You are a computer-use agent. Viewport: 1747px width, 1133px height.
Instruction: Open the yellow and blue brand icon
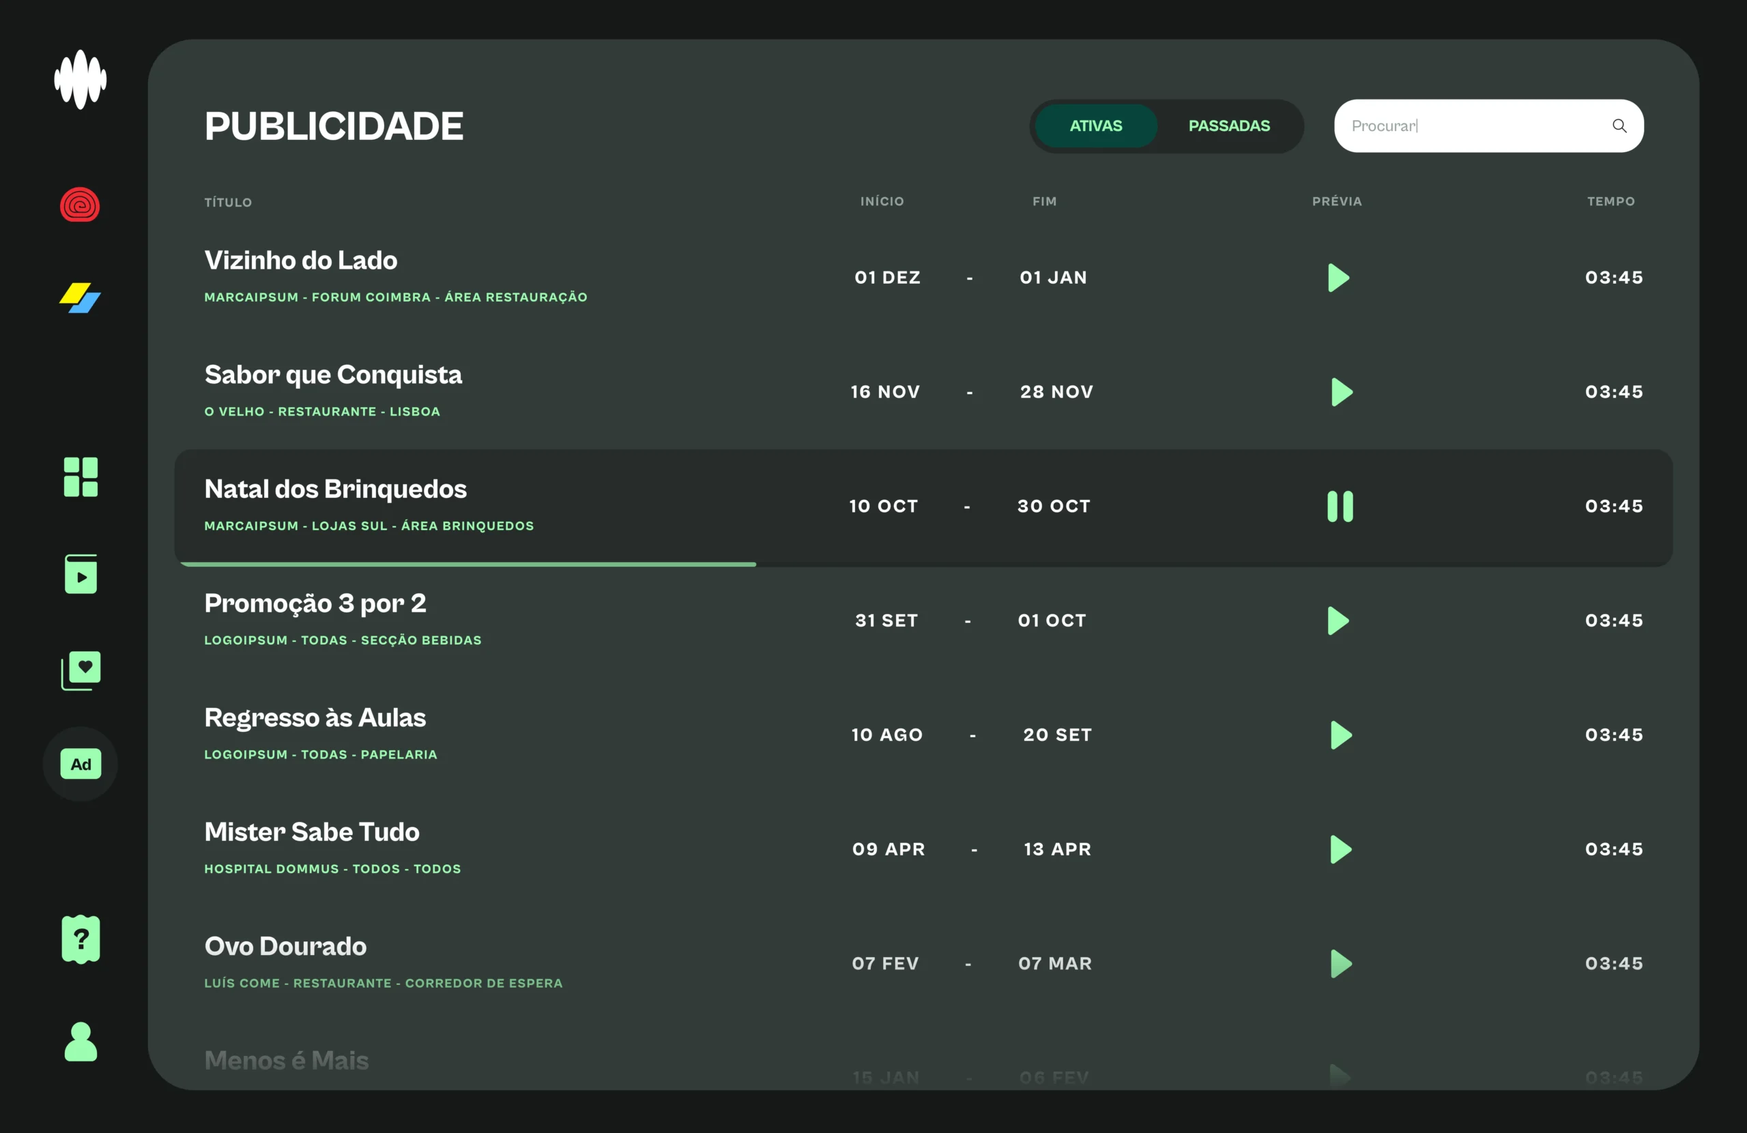[x=80, y=298]
